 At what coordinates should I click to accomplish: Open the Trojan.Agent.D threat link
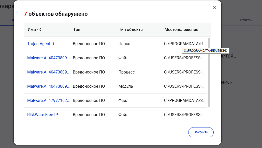(41, 44)
